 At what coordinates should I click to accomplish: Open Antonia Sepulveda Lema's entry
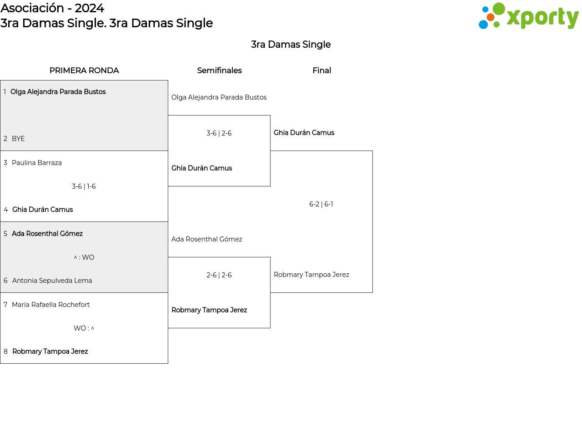click(52, 281)
